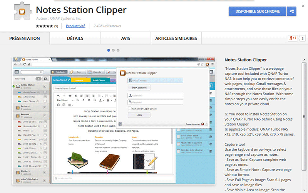
Task: Click the edit icon beside 'Easily copy & paste'
Action: pyautogui.click(x=211, y=137)
